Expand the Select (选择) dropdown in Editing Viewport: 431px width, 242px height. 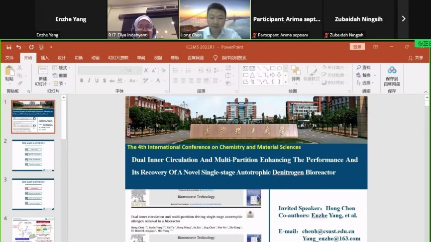366,83
